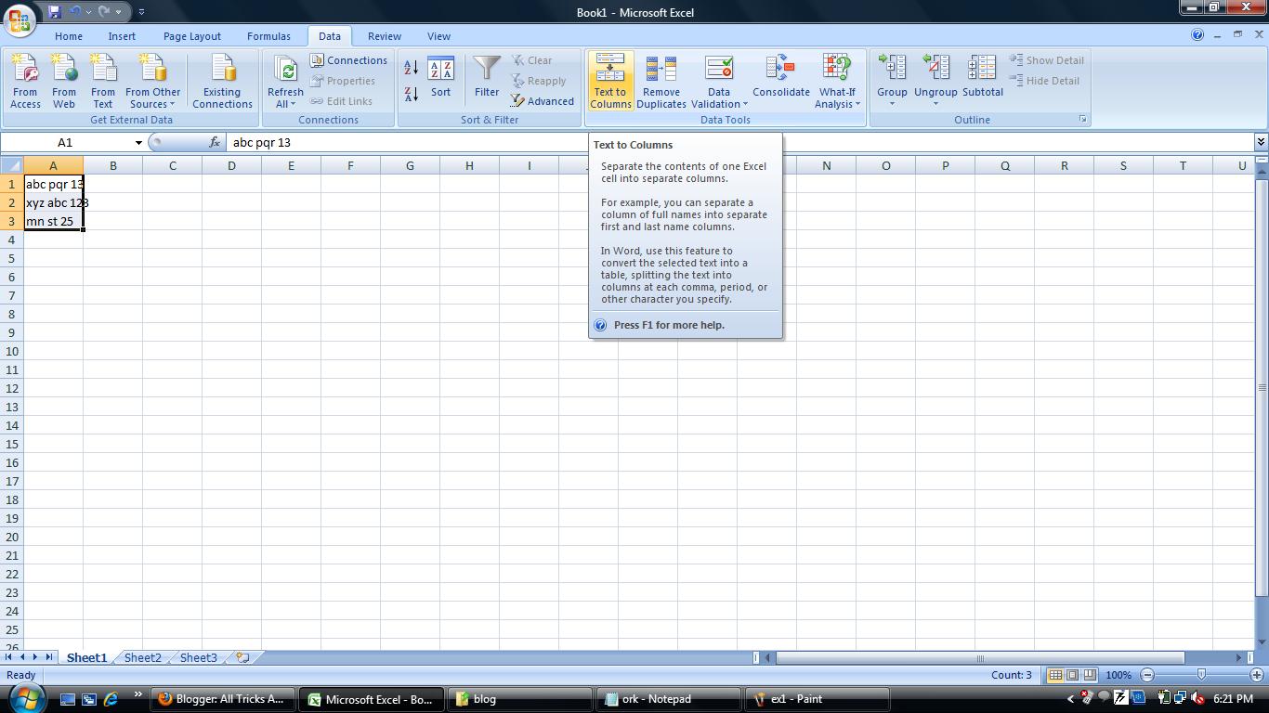Open the View tab
The image size is (1269, 713).
coord(438,36)
